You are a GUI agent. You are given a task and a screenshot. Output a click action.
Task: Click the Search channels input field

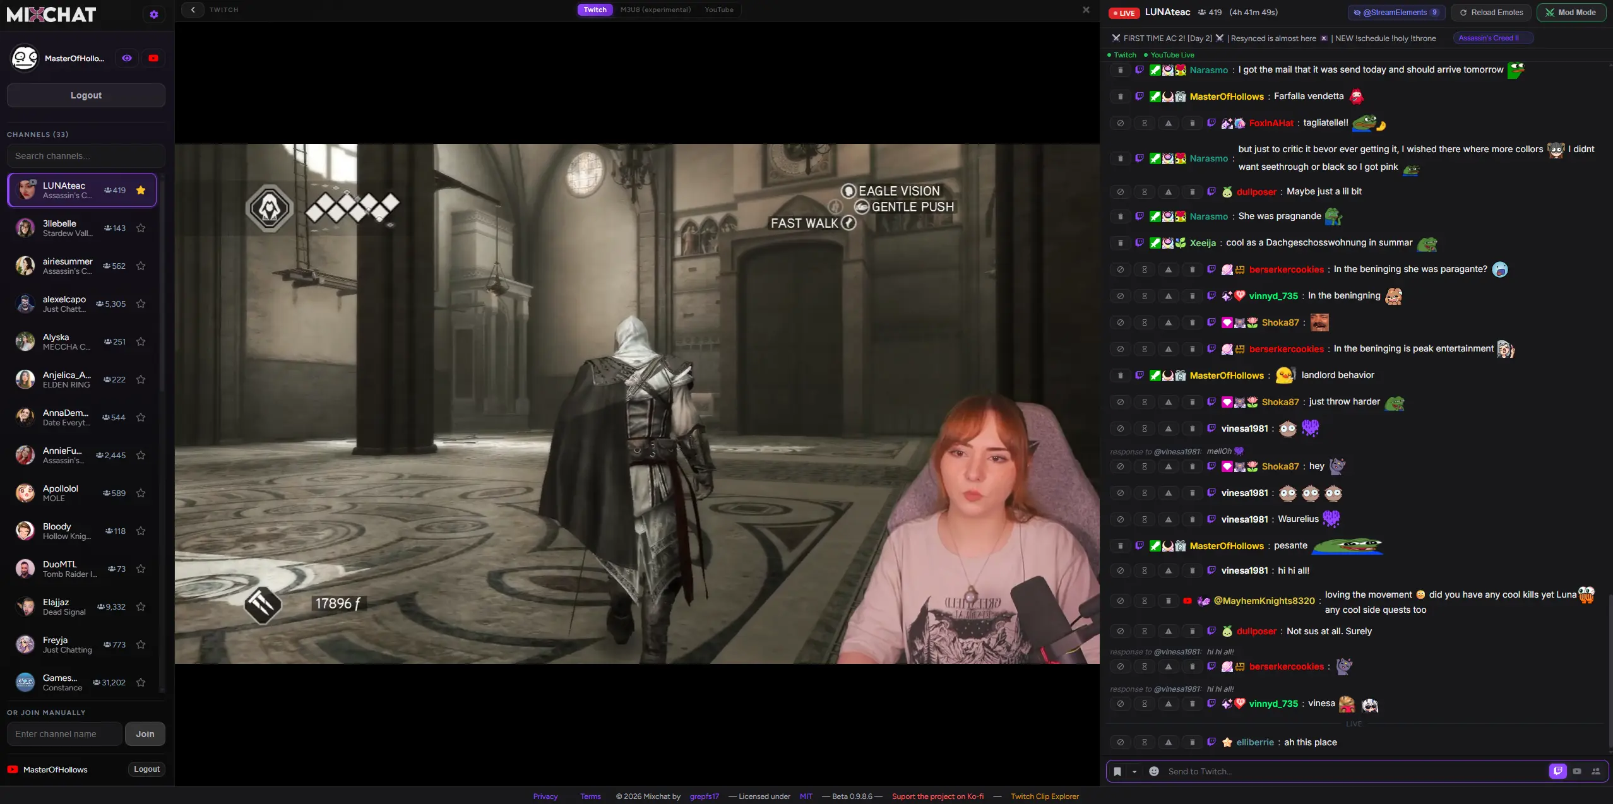(86, 156)
